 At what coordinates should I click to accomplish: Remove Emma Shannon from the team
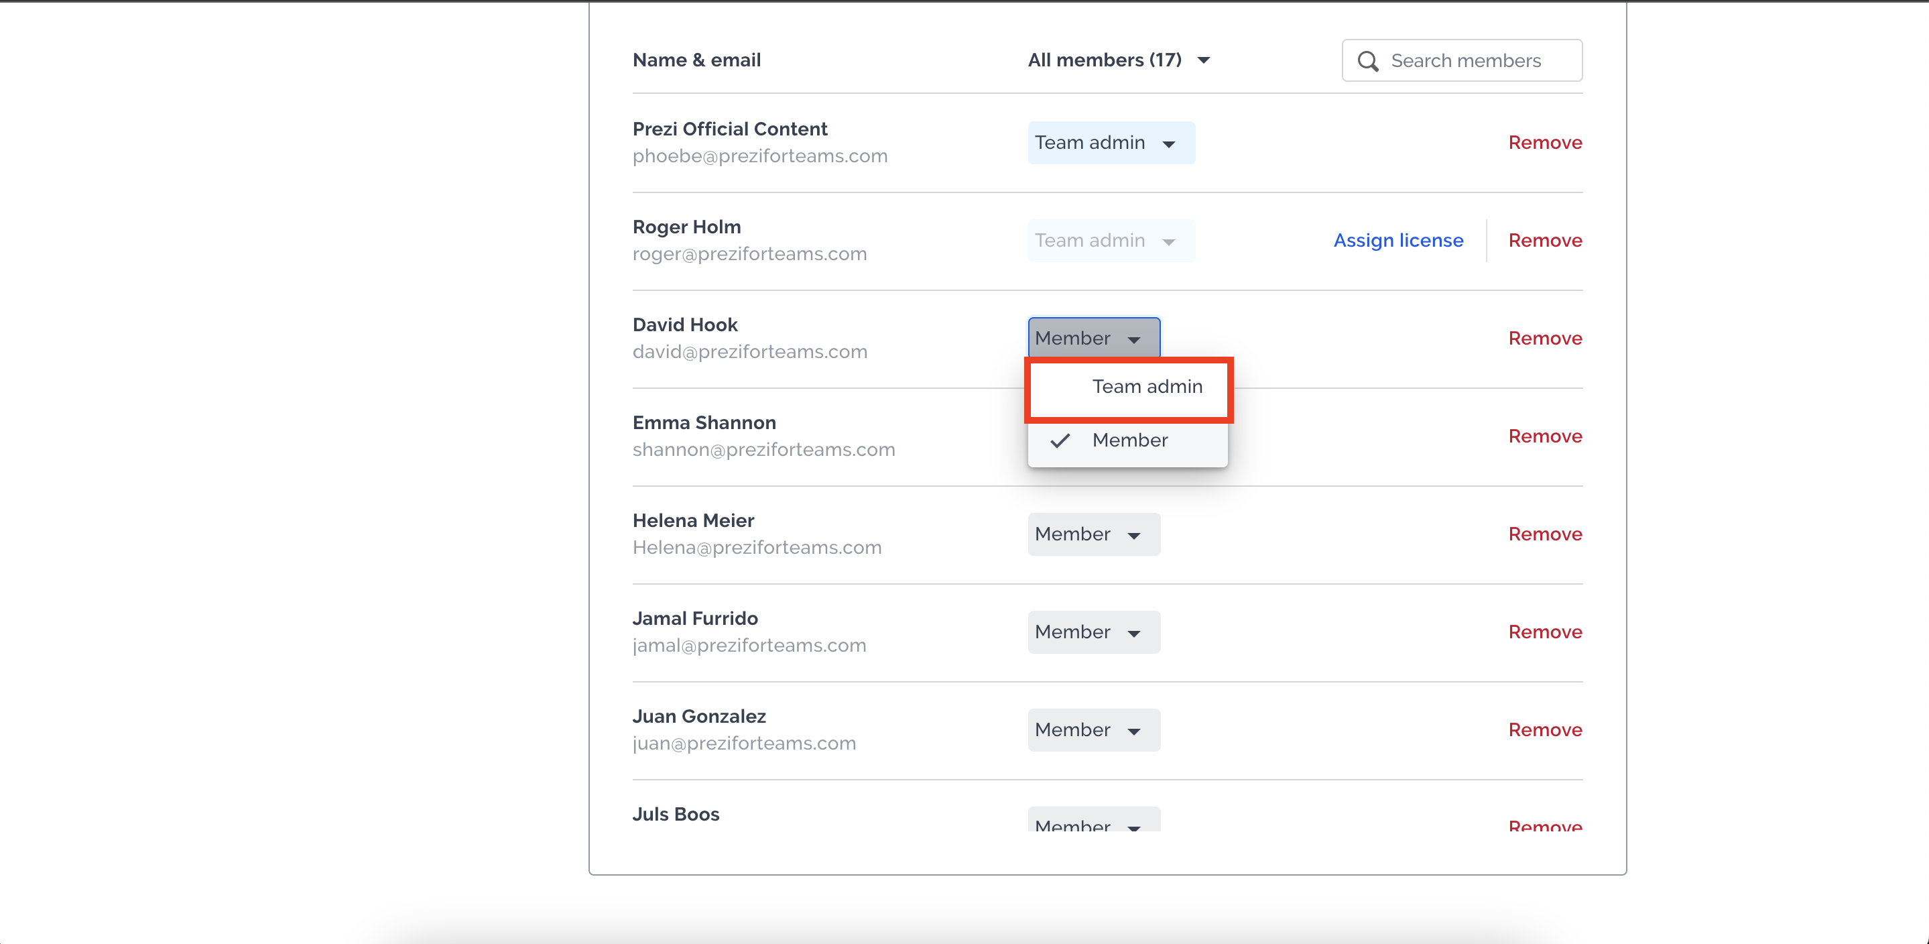tap(1544, 436)
